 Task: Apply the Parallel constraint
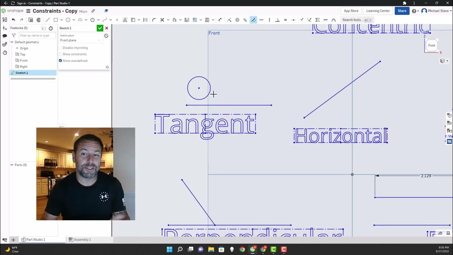coord(245,20)
